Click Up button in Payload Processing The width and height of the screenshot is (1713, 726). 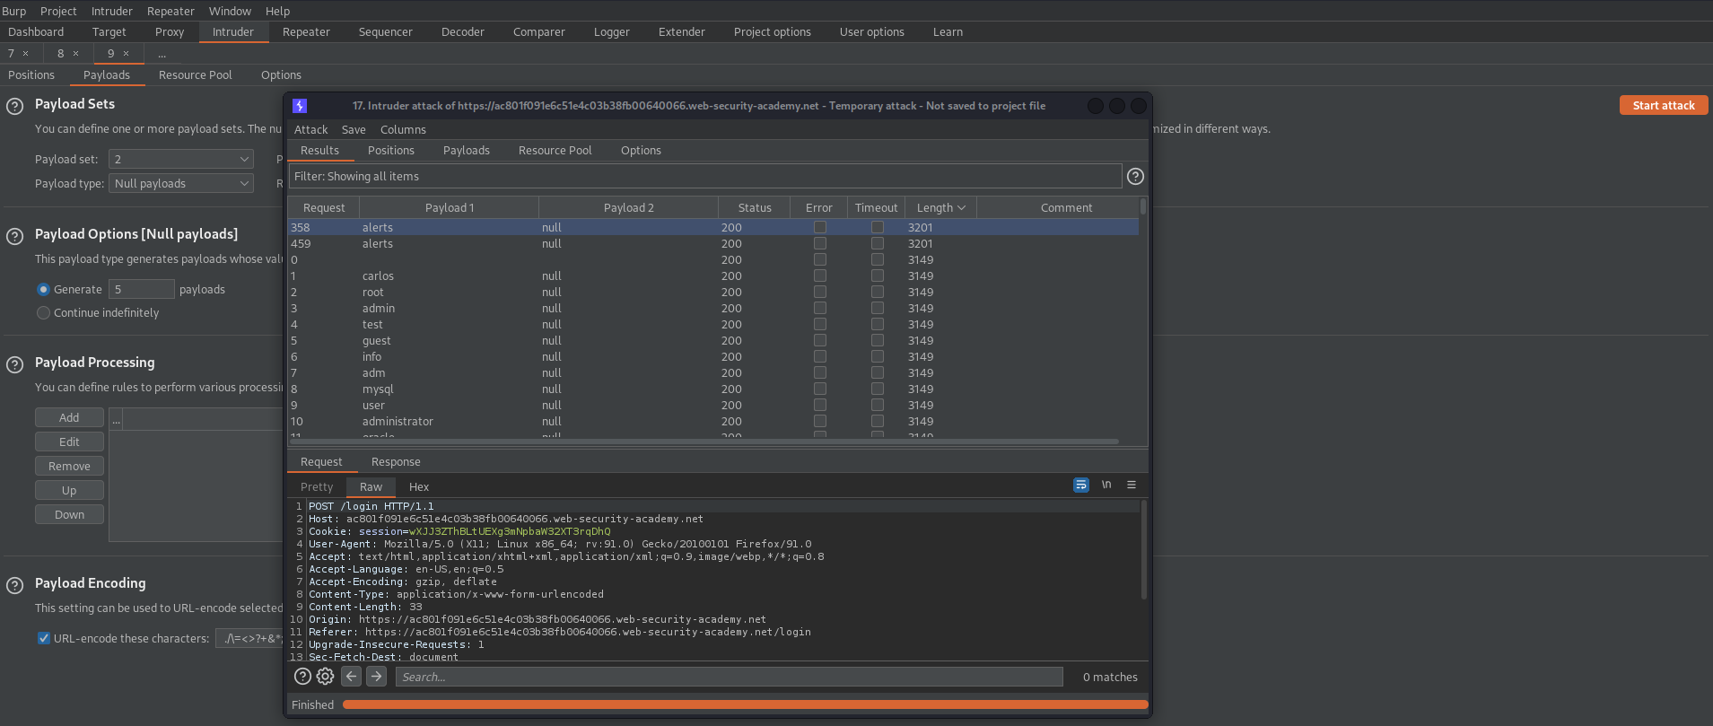pyautogui.click(x=69, y=490)
